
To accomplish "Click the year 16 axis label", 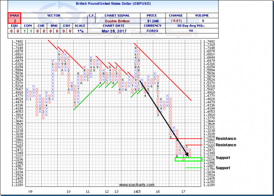I will point(158,191).
